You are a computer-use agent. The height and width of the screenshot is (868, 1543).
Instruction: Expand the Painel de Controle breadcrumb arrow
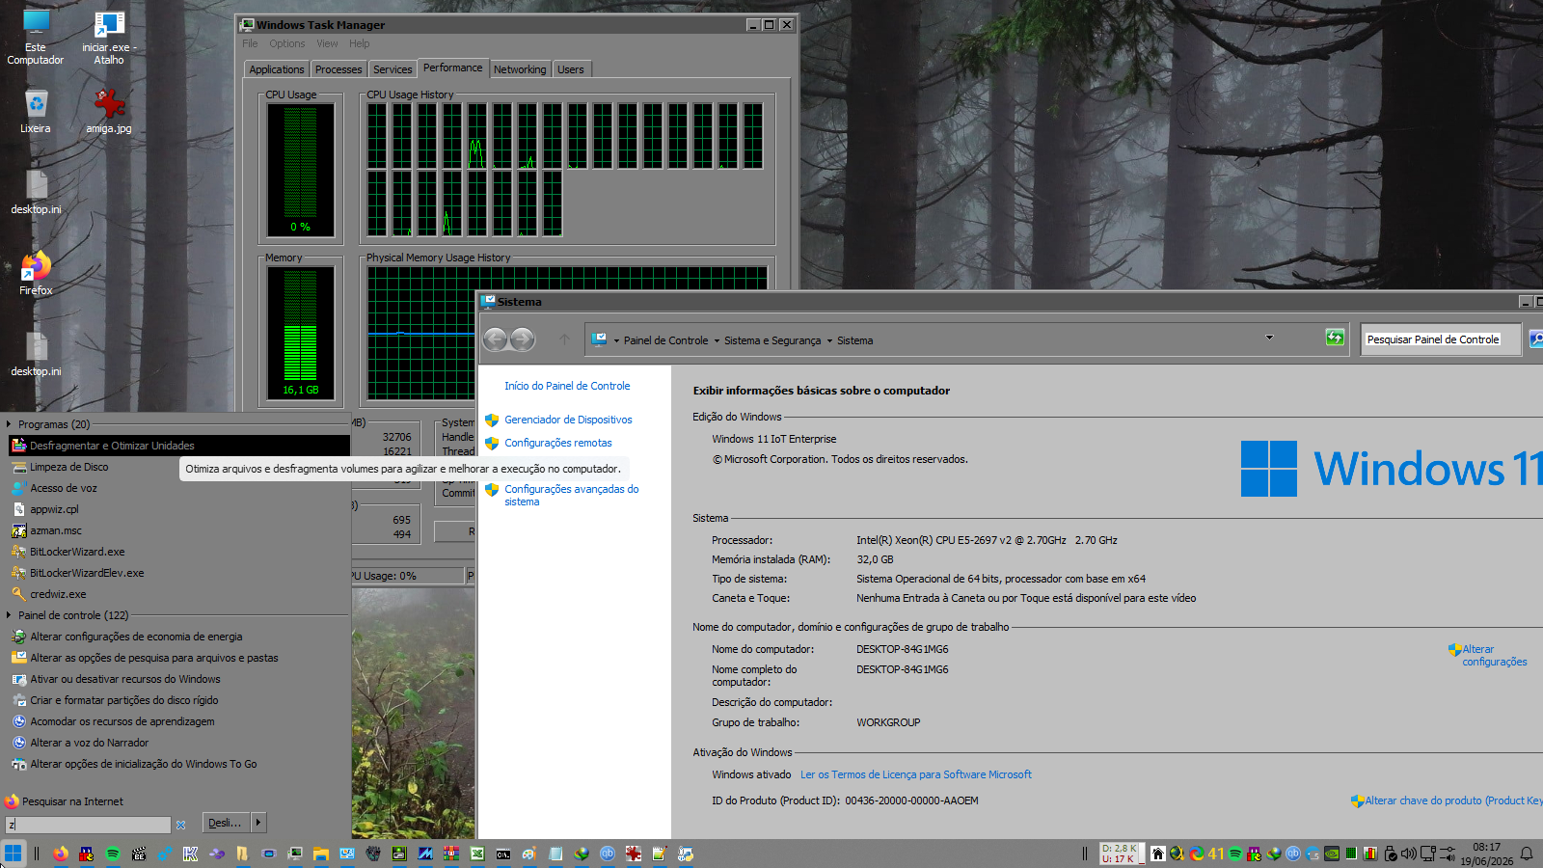(x=717, y=340)
